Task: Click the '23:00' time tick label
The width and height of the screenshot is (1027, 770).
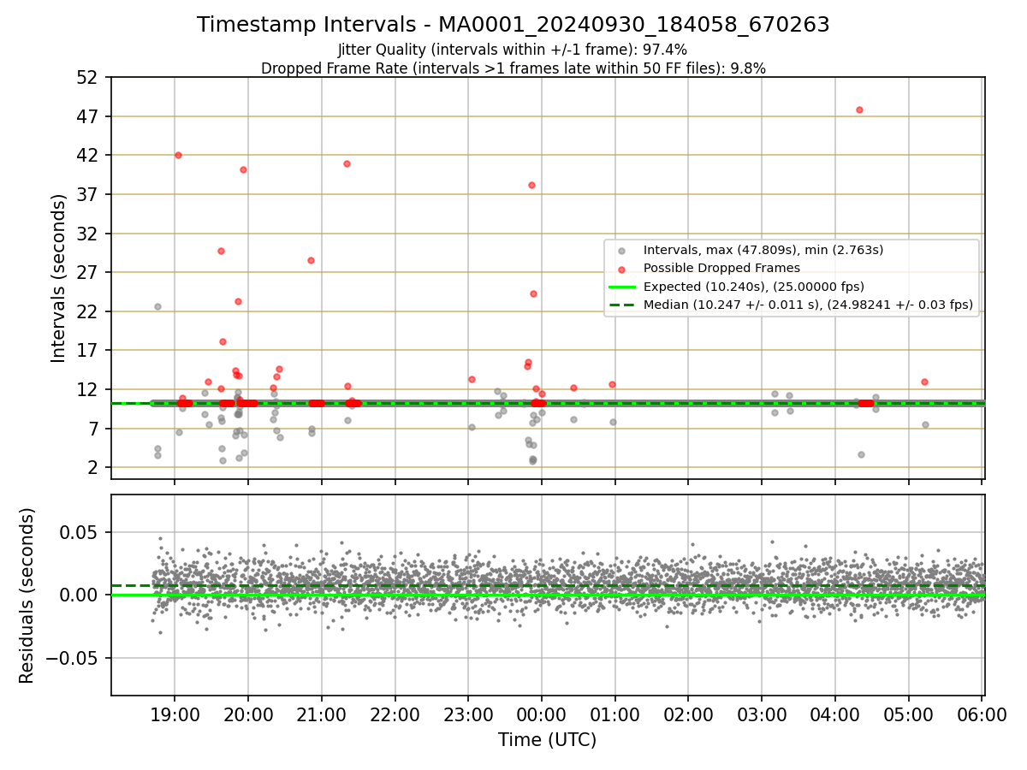Action: [x=468, y=714]
